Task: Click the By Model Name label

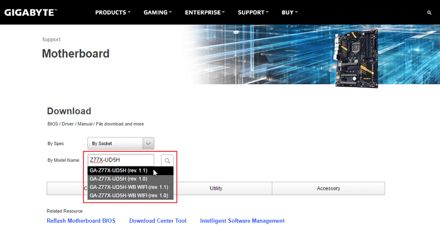Action: pyautogui.click(x=63, y=160)
